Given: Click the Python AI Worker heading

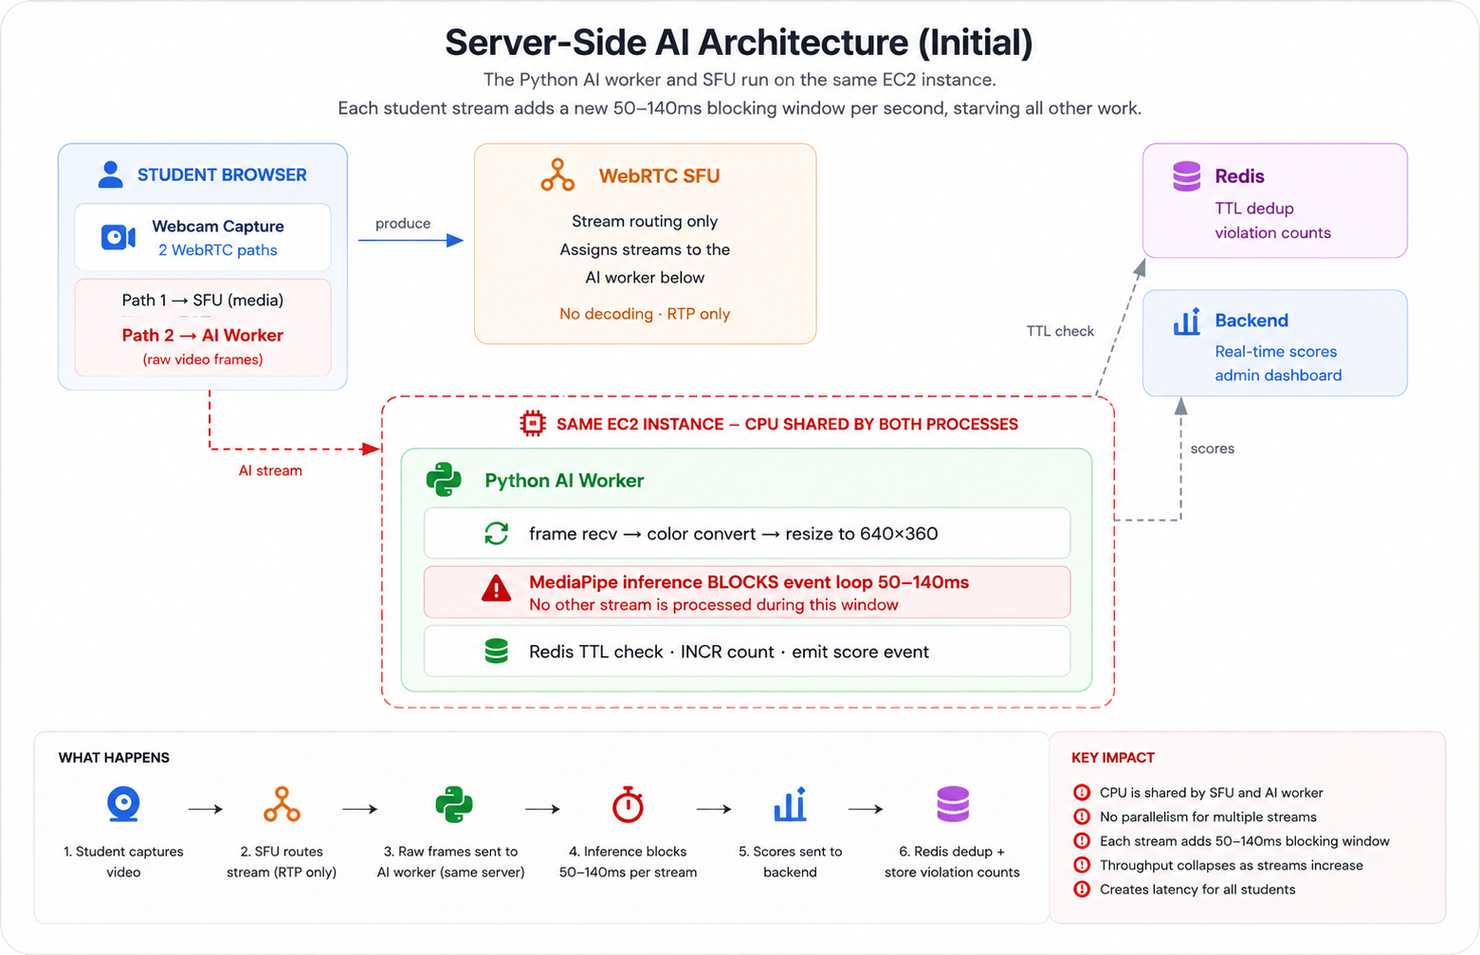Looking at the screenshot, I should click(564, 481).
